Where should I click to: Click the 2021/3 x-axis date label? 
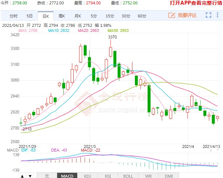(90, 146)
